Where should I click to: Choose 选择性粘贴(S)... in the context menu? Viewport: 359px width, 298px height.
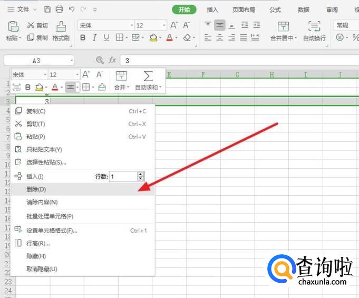(83, 162)
